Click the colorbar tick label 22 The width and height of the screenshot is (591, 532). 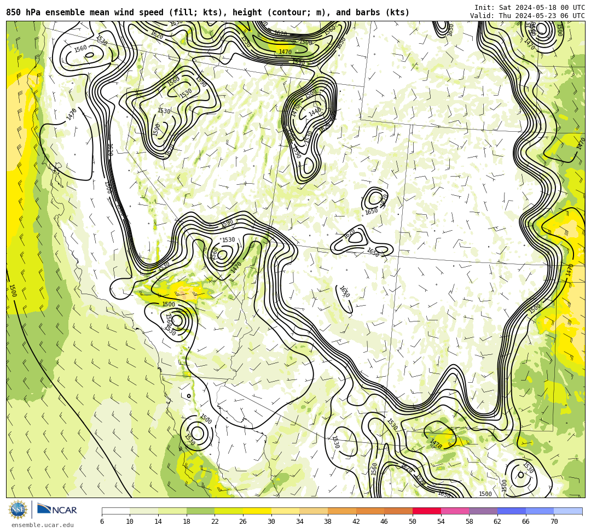click(x=215, y=522)
